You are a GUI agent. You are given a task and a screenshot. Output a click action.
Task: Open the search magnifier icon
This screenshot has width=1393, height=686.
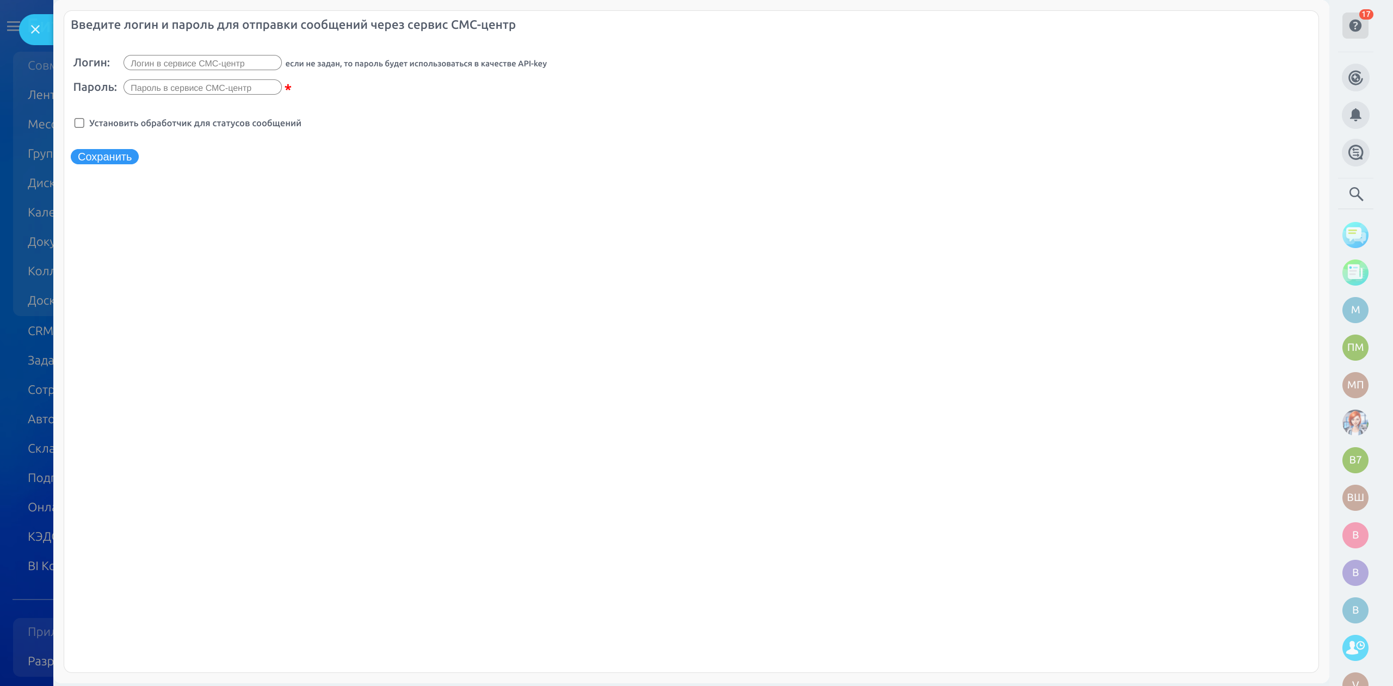(x=1355, y=194)
